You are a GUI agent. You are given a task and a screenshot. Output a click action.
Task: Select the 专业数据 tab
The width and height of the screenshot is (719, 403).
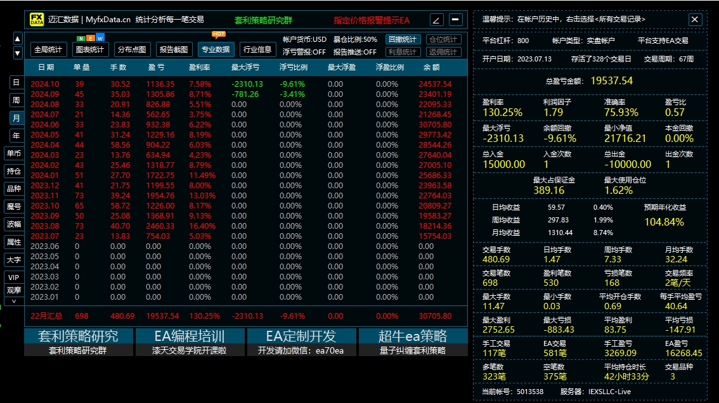(216, 49)
